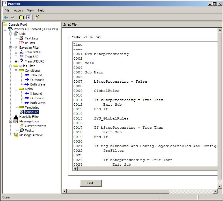Click the Conditional Inbound left arrow icon

coord(27,75)
